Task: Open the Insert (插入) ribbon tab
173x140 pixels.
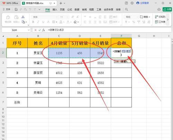Action: 55,9
